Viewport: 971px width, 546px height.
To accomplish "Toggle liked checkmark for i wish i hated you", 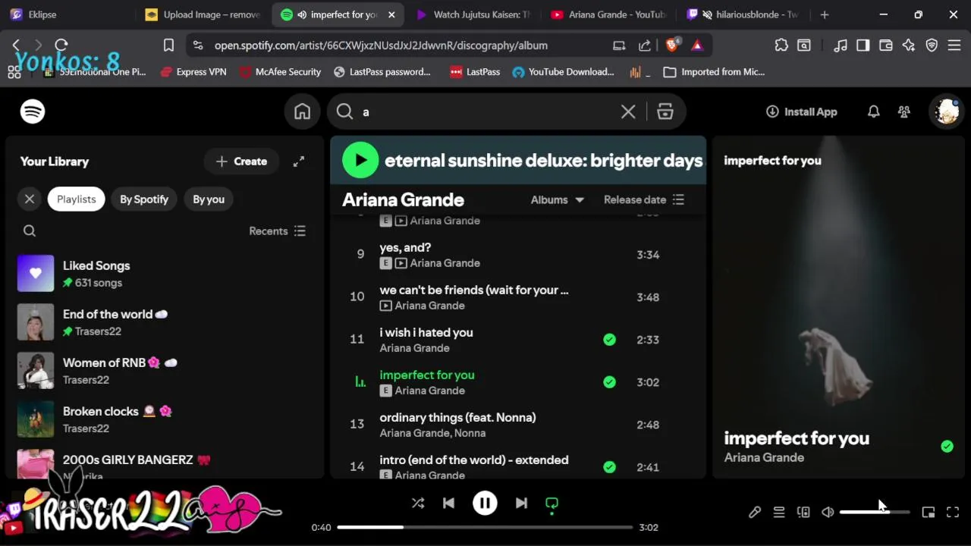I will coord(609,340).
